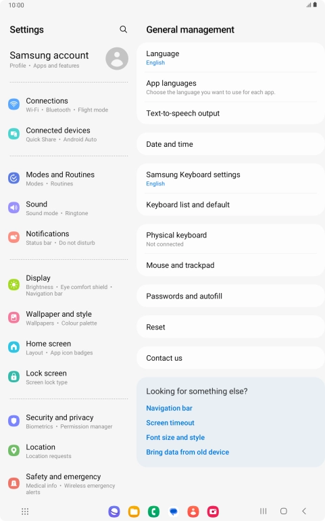325x521 pixels.
Task: Select the Sound speaker icon
Action: click(x=14, y=208)
